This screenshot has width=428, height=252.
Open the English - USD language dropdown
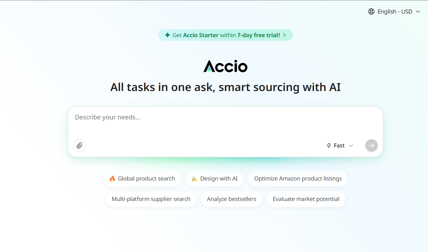[x=395, y=11]
